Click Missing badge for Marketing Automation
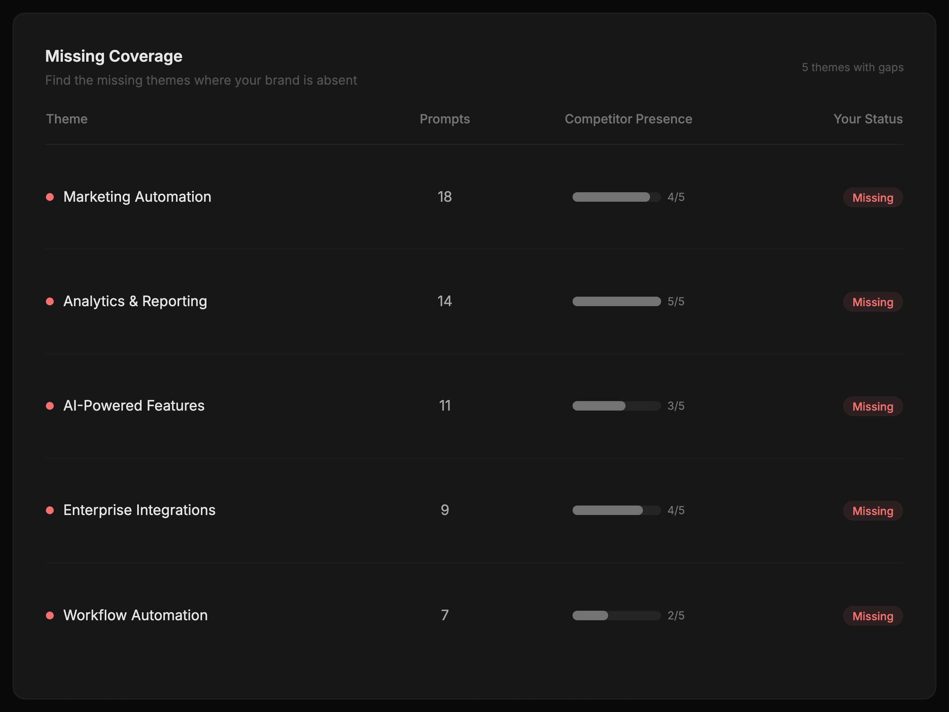This screenshot has width=949, height=712. [x=872, y=198]
